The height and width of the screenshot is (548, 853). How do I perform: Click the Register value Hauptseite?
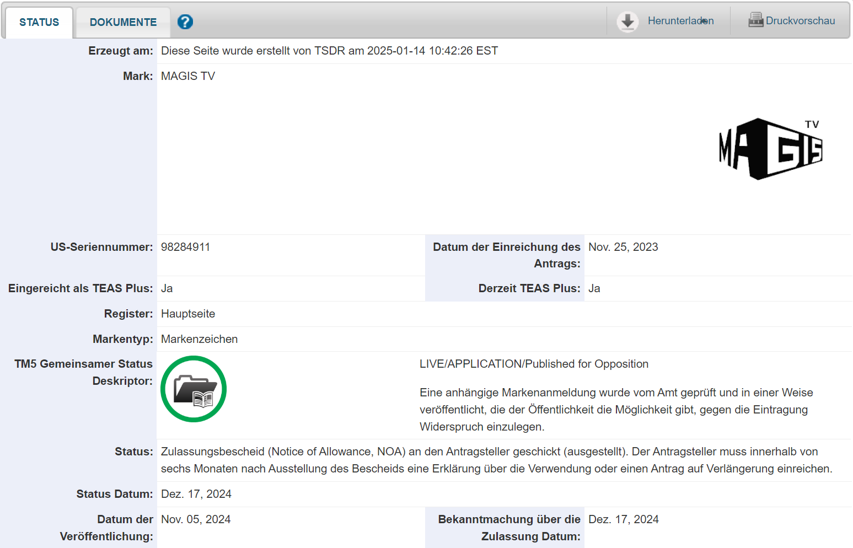[188, 314]
